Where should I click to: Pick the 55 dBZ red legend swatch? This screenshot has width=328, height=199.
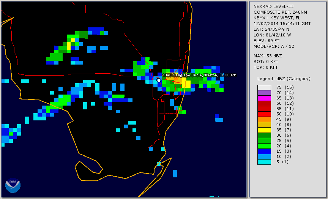[x=264, y=109]
